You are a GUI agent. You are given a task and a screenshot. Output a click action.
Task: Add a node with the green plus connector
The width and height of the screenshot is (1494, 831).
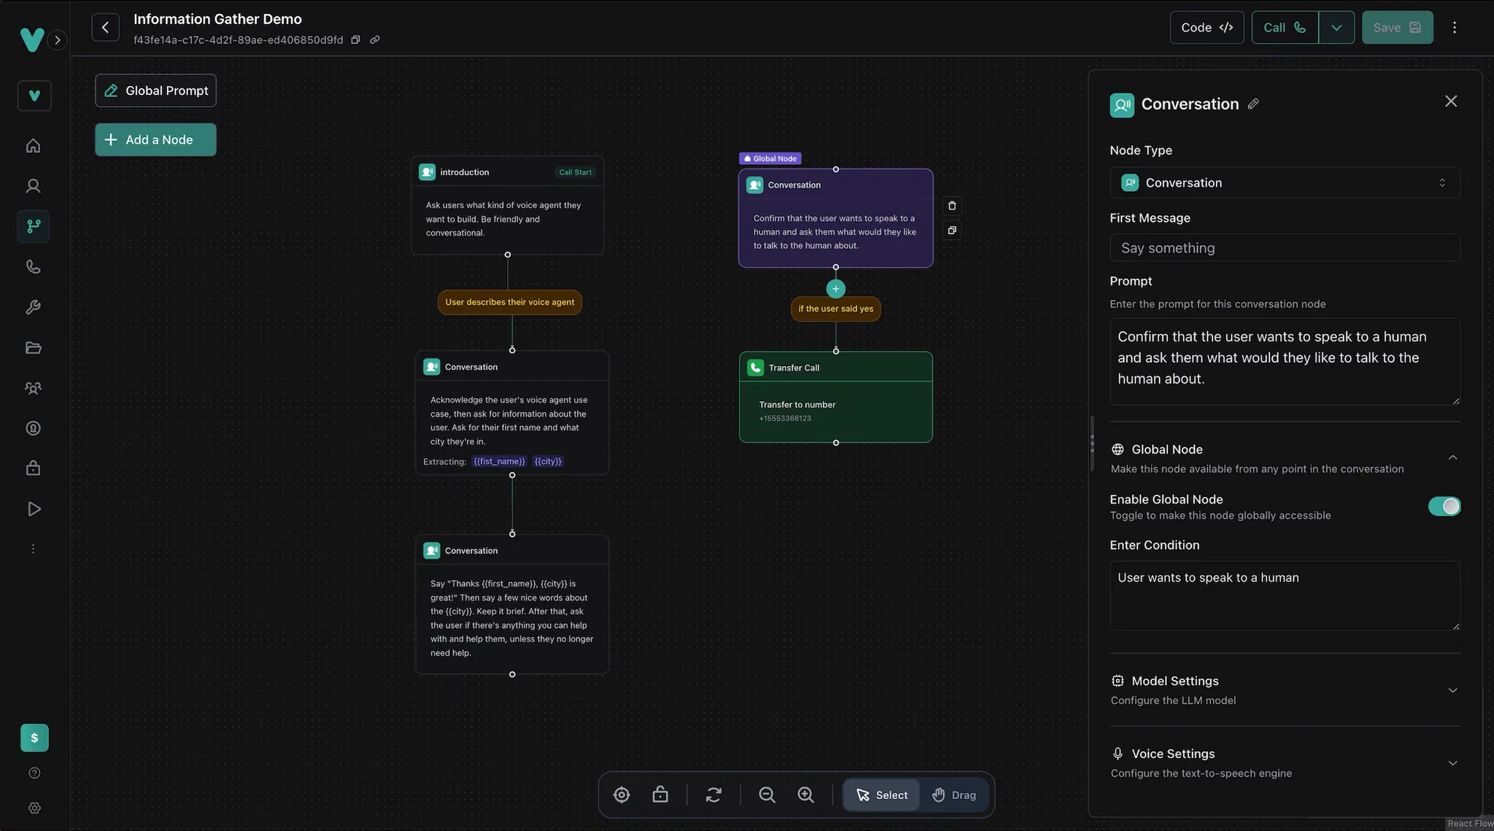[x=836, y=289]
